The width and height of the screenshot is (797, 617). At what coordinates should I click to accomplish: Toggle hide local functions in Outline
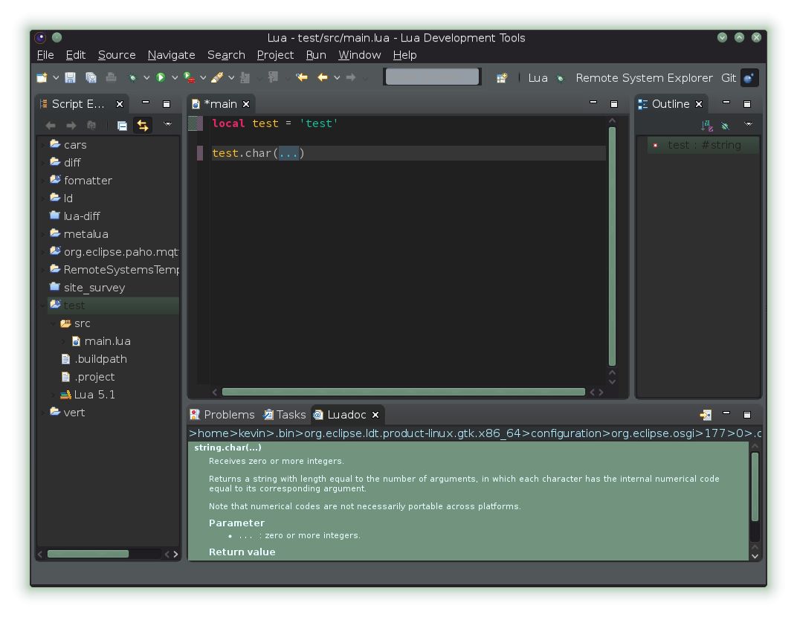[x=726, y=126]
